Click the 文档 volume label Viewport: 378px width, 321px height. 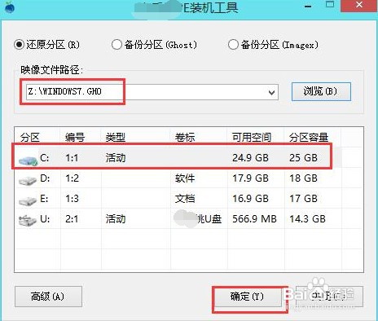(185, 199)
